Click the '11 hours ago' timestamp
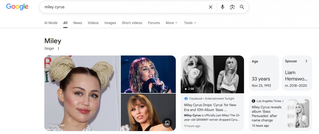Viewport: 319px width, 134px height. [x=192, y=126]
